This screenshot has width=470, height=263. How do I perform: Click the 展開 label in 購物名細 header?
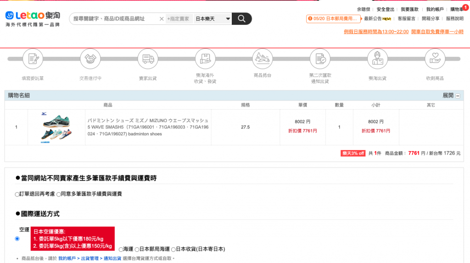tap(448, 95)
